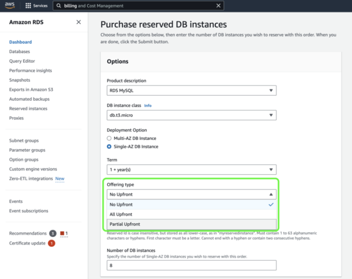The width and height of the screenshot is (352, 279).
Task: Open Recommendations in sidebar
Action: click(x=28, y=234)
